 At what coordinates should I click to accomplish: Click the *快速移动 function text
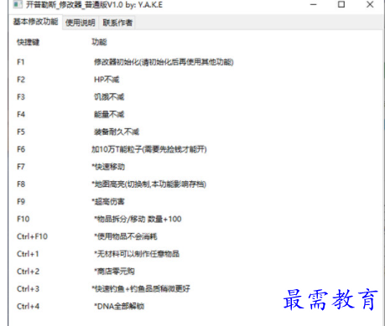click(108, 167)
